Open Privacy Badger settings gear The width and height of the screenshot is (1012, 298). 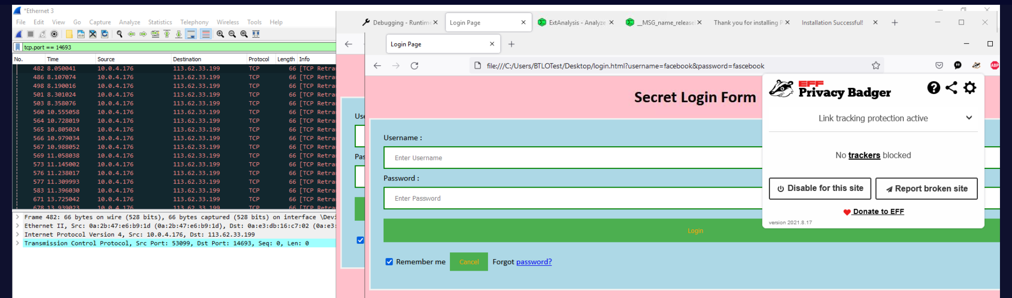pyautogui.click(x=970, y=88)
